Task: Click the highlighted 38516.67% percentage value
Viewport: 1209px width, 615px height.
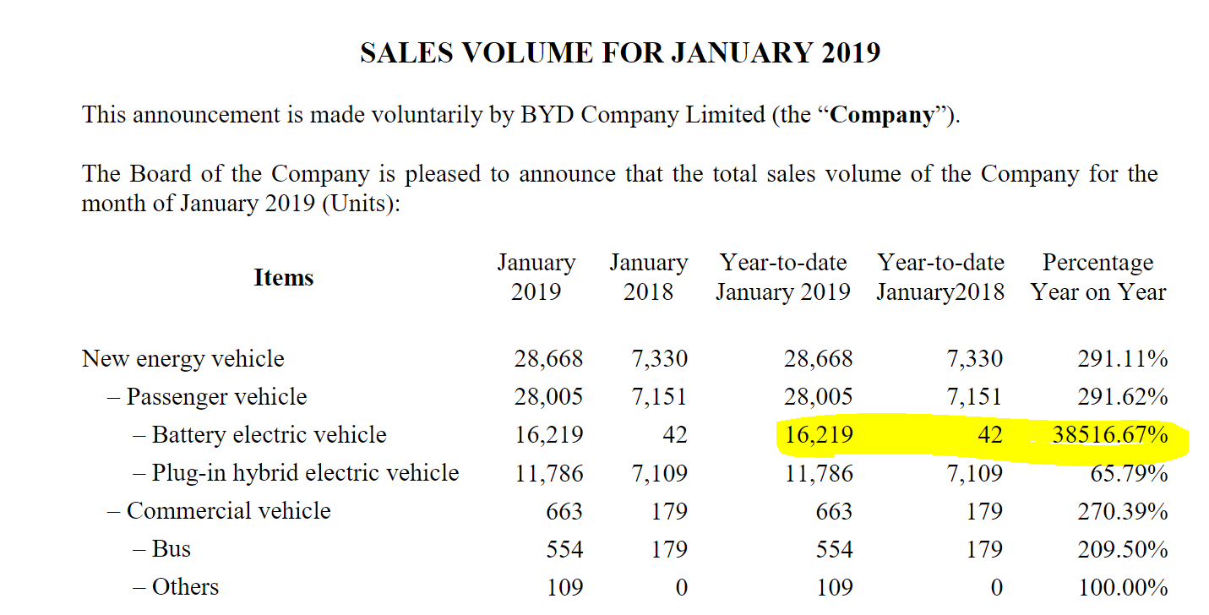Action: 1110,435
